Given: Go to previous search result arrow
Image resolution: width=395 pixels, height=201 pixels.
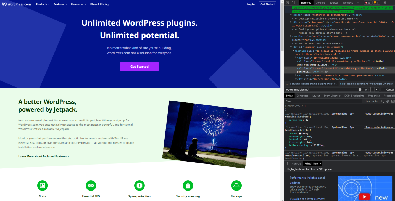Looking at the screenshot, I should coord(372,89).
